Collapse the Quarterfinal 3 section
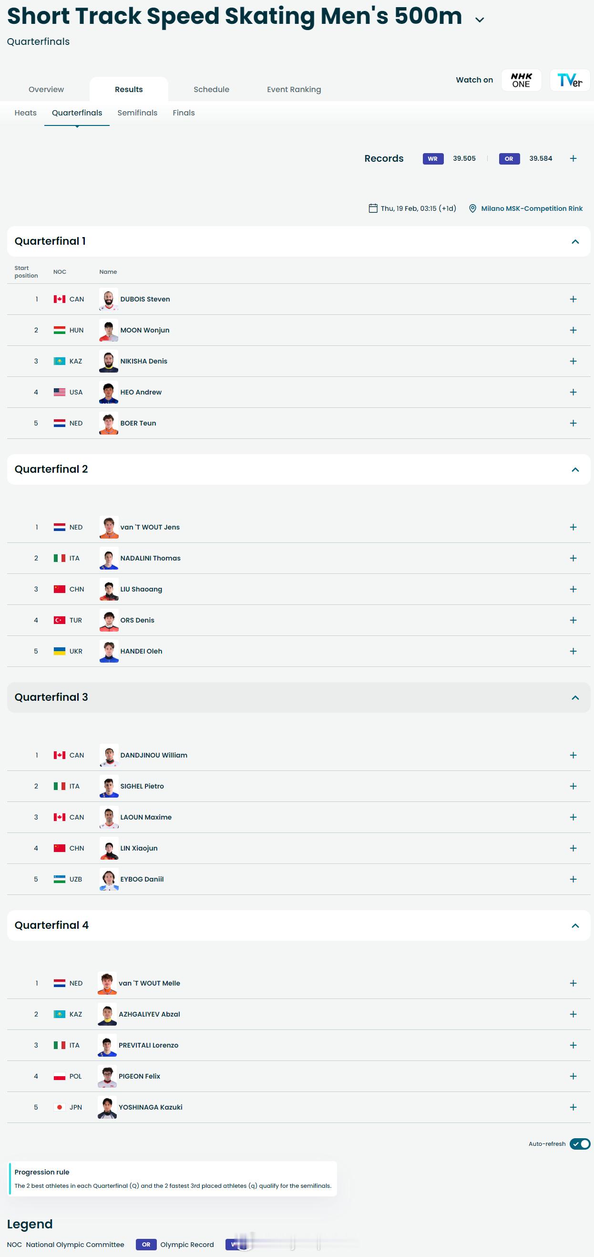This screenshot has width=594, height=1257. click(x=575, y=697)
